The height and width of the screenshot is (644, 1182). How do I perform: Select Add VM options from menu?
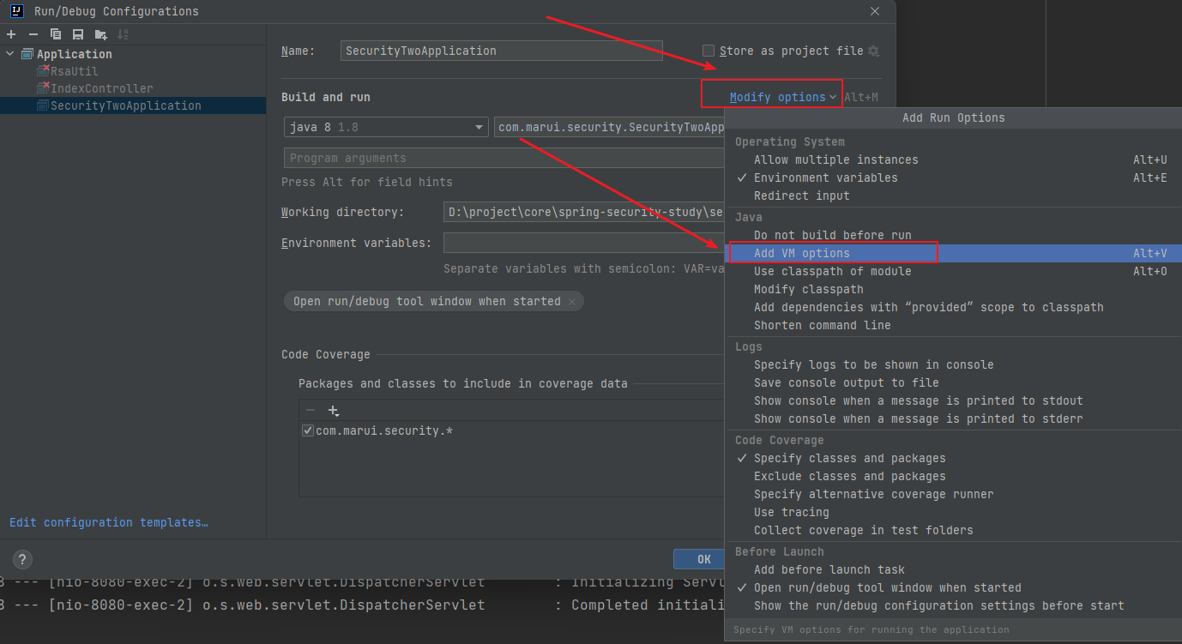point(801,253)
